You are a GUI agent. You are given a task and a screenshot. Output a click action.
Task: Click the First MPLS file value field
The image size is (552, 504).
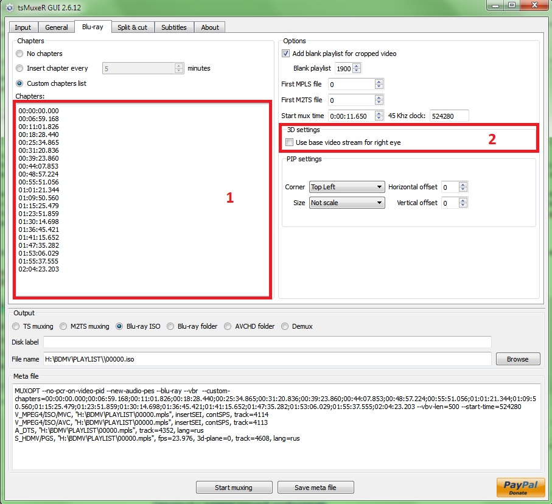351,84
